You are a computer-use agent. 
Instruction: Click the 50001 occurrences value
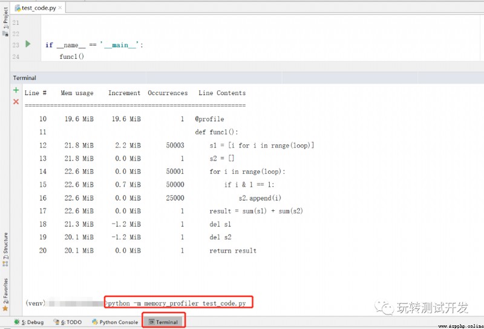(x=175, y=171)
